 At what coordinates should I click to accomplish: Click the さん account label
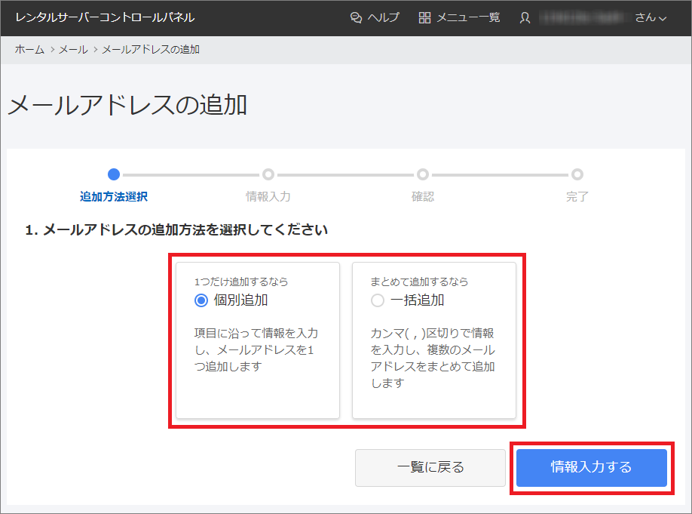coord(645,17)
